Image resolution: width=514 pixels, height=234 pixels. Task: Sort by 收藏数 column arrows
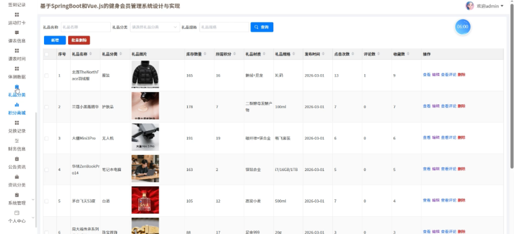[408, 54]
